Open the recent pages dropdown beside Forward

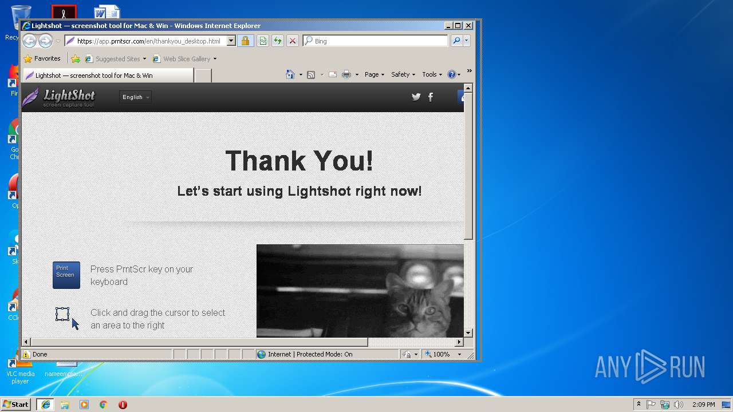pos(58,41)
